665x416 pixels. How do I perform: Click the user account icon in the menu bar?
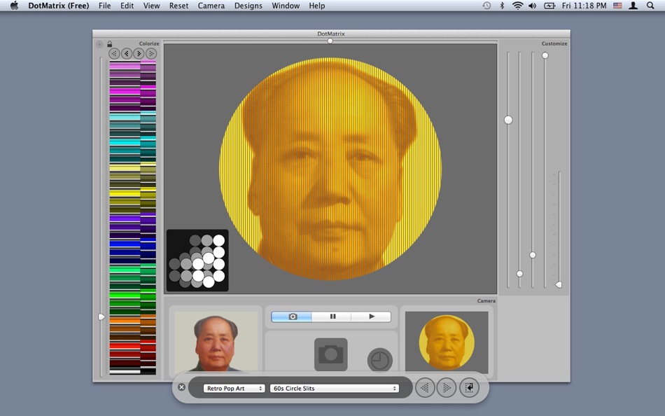(633, 6)
